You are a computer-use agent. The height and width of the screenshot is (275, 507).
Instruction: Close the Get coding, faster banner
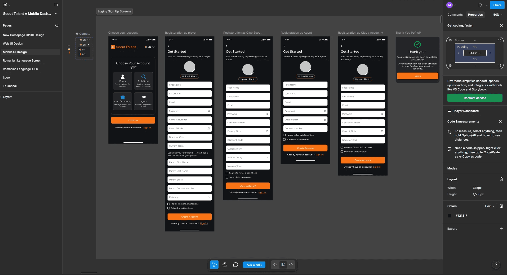pos(501,25)
